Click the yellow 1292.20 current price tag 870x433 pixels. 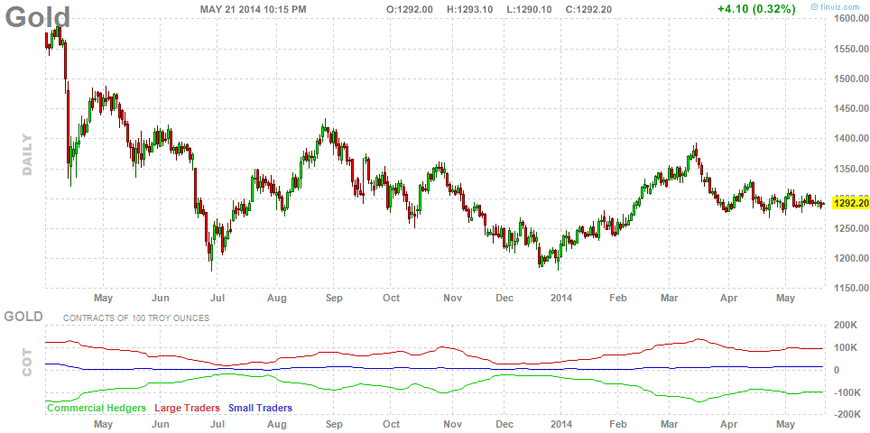850,204
